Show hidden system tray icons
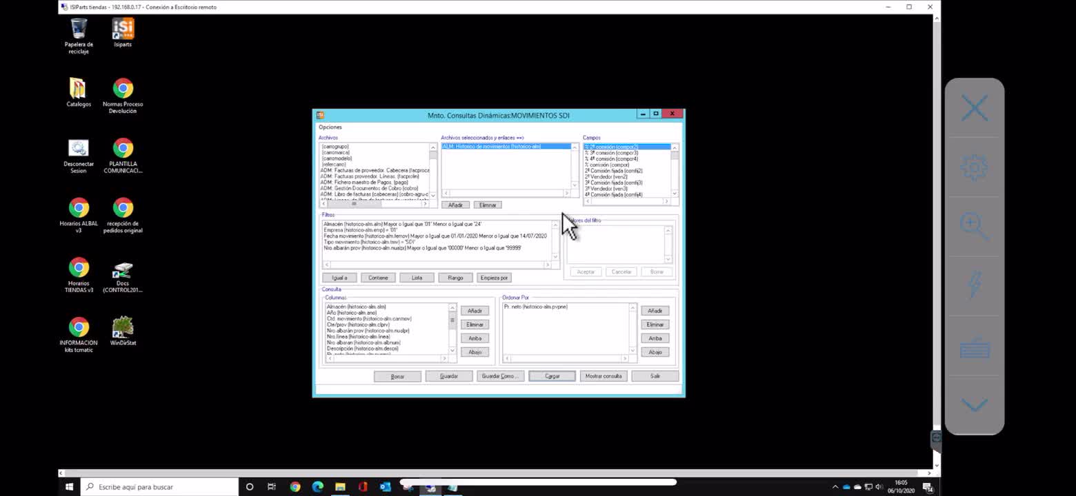The width and height of the screenshot is (1076, 496). pos(835,486)
